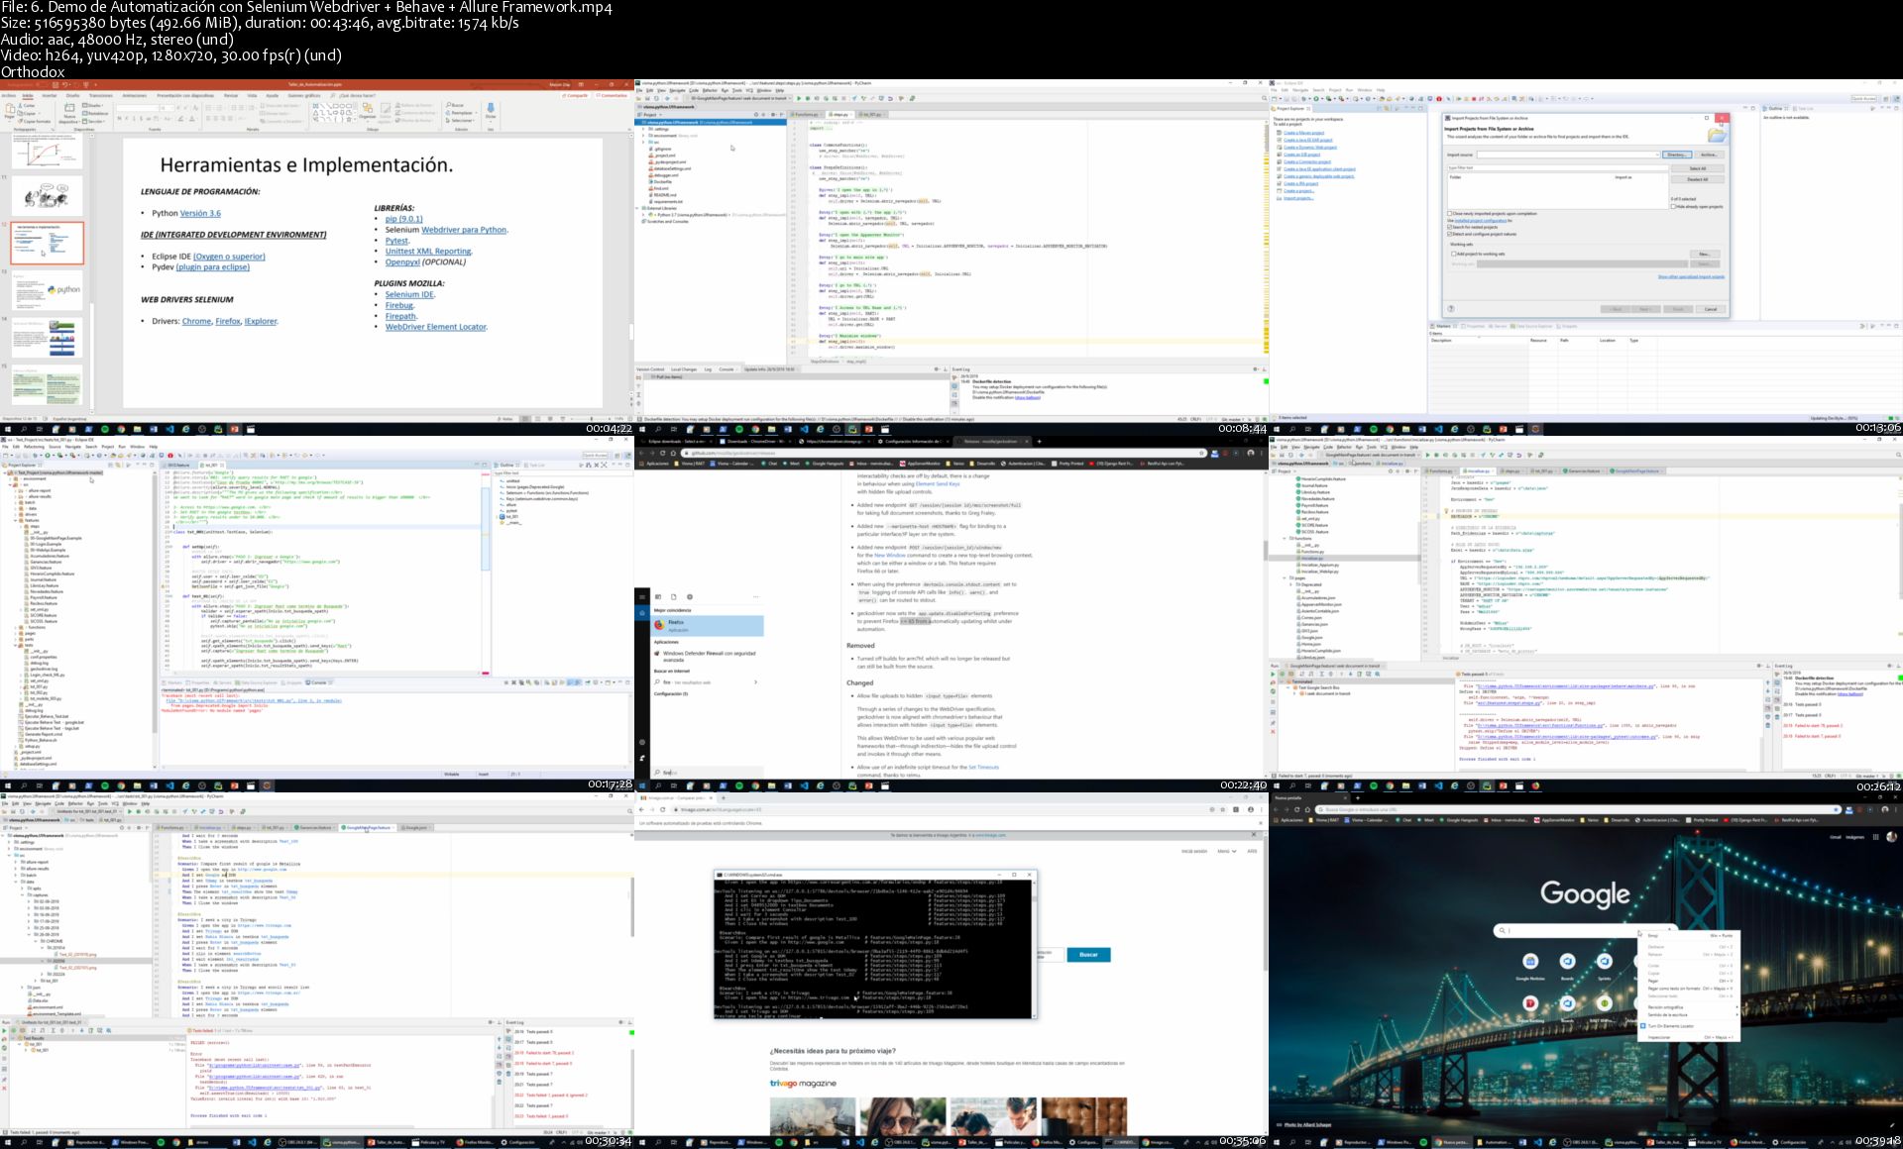The height and width of the screenshot is (1149, 1903).
Task: Choose Pegar in the Chrome context menu
Action: pos(1690,981)
